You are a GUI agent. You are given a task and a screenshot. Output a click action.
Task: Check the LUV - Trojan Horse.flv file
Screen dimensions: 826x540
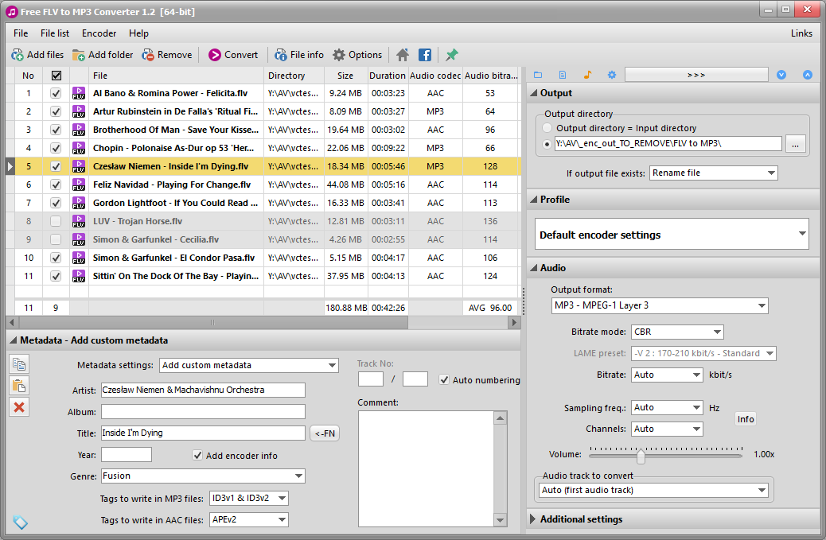point(56,221)
